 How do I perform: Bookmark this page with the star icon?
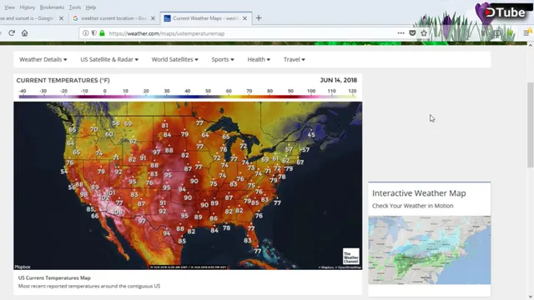[x=424, y=33]
